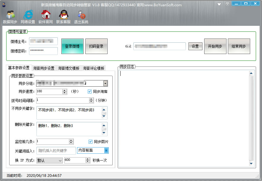Toggle the 同步图片 checkbox
This screenshot has width=262, height=181.
click(90, 142)
